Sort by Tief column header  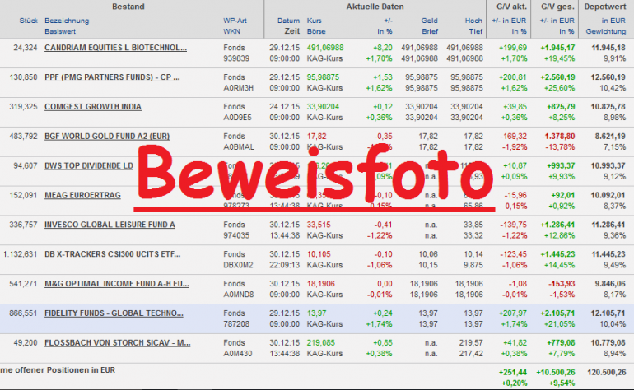476,31
